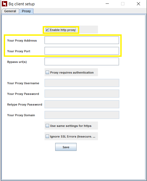This screenshot has width=147, height=181.
Task: Click the Proxy requires authentication label
Action: pos(72,73)
